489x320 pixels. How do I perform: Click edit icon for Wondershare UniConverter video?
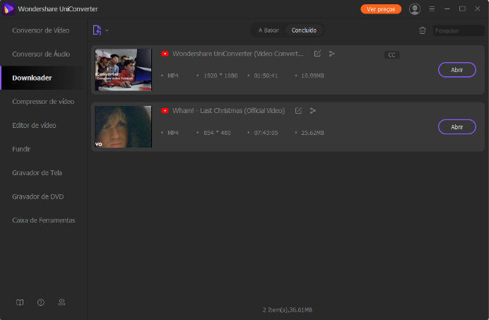click(x=317, y=54)
